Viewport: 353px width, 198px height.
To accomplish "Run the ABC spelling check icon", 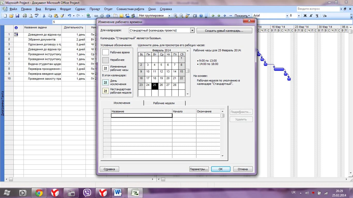I will (x=37, y=16).
